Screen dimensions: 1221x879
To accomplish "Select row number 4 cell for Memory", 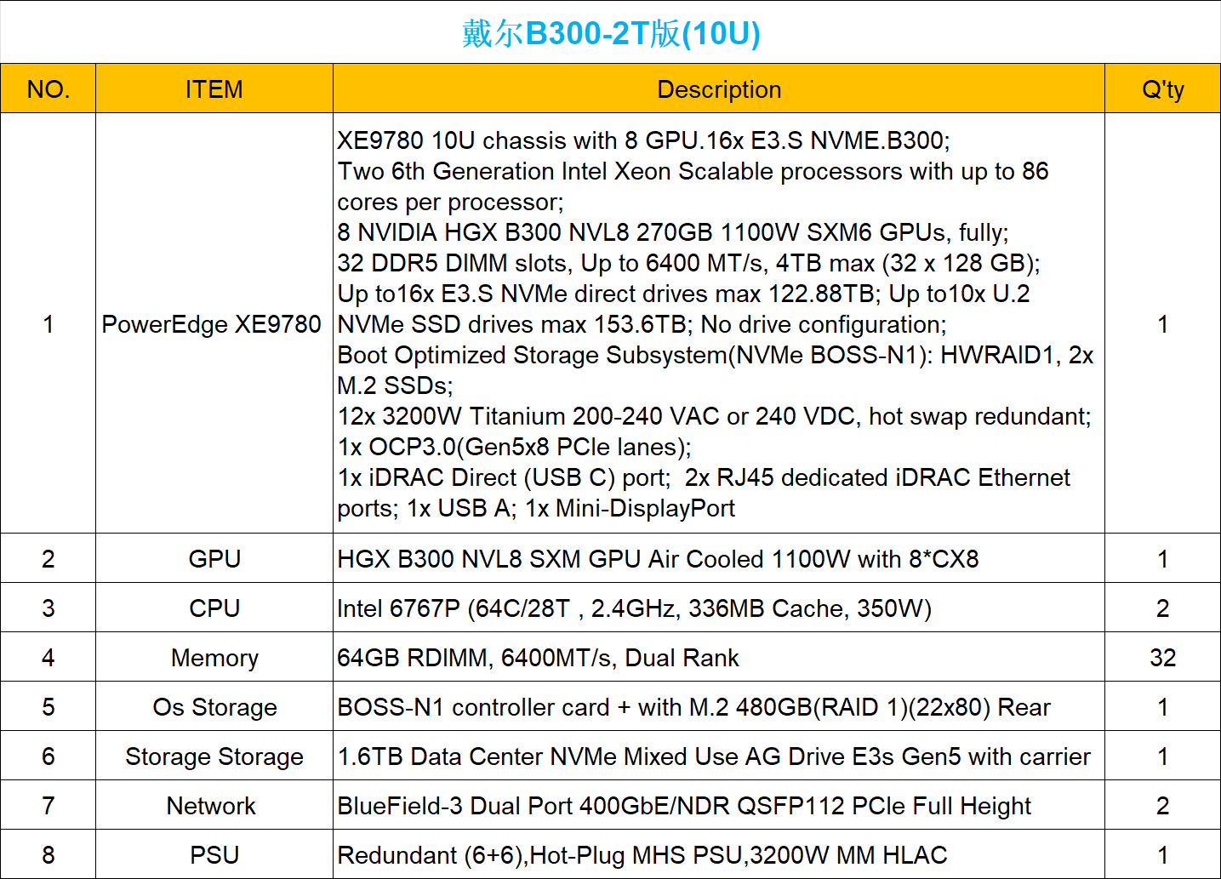I will 48,657.
